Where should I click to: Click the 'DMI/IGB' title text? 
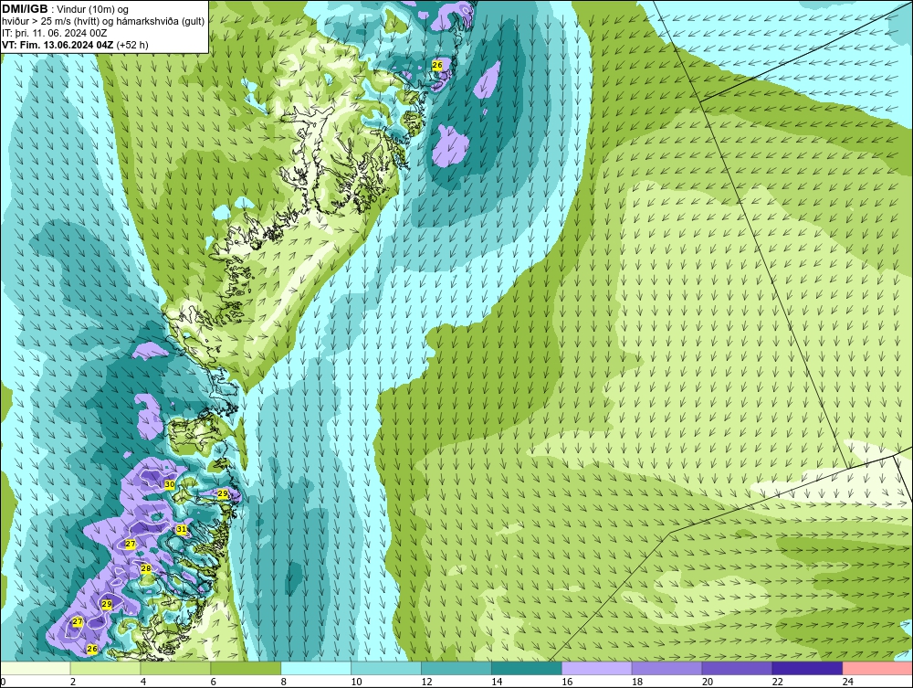pos(25,9)
